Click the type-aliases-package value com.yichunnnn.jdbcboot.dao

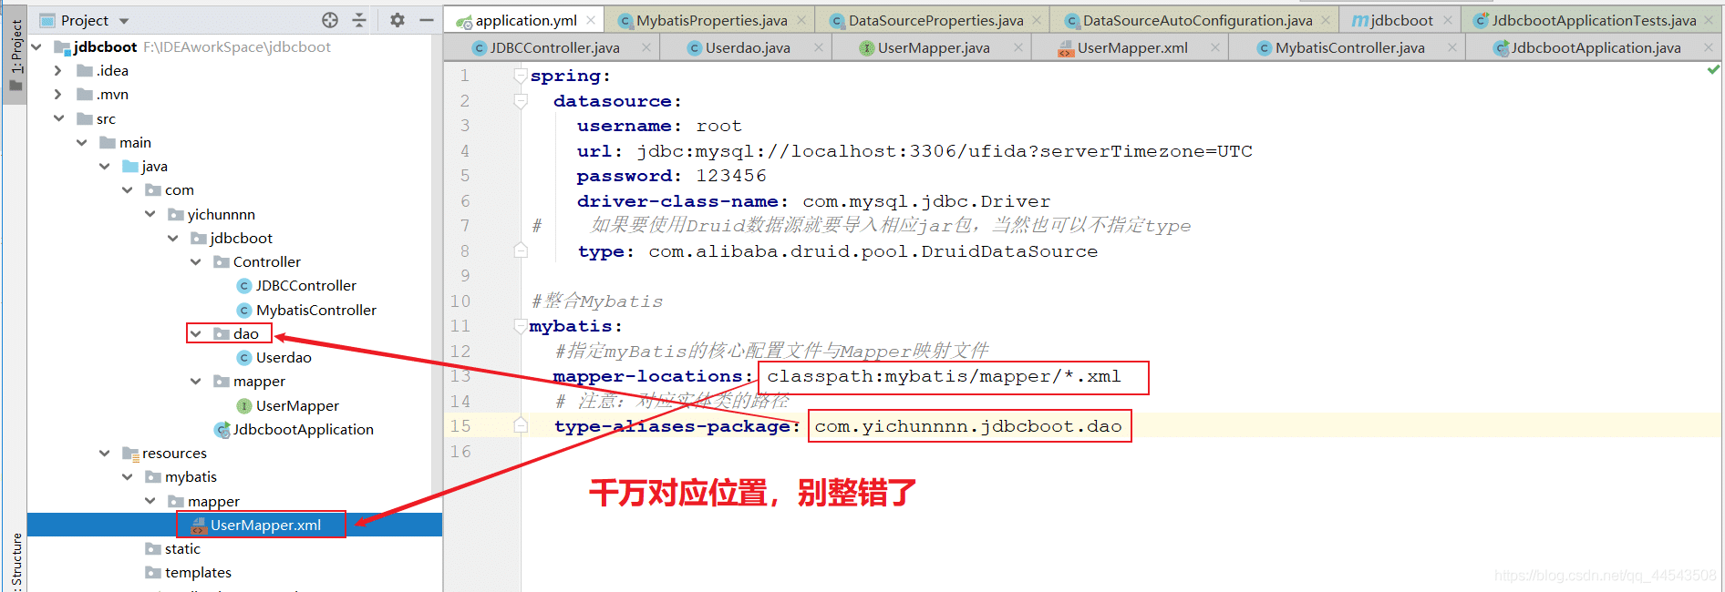968,426
